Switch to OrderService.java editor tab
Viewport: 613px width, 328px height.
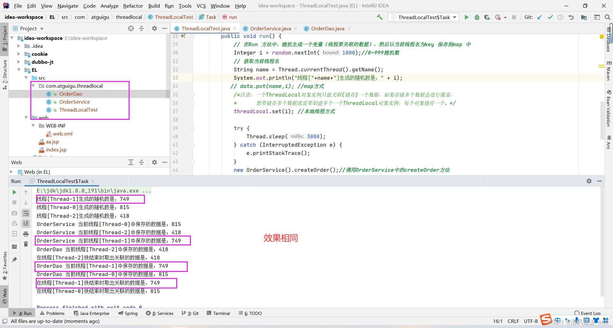(270, 28)
